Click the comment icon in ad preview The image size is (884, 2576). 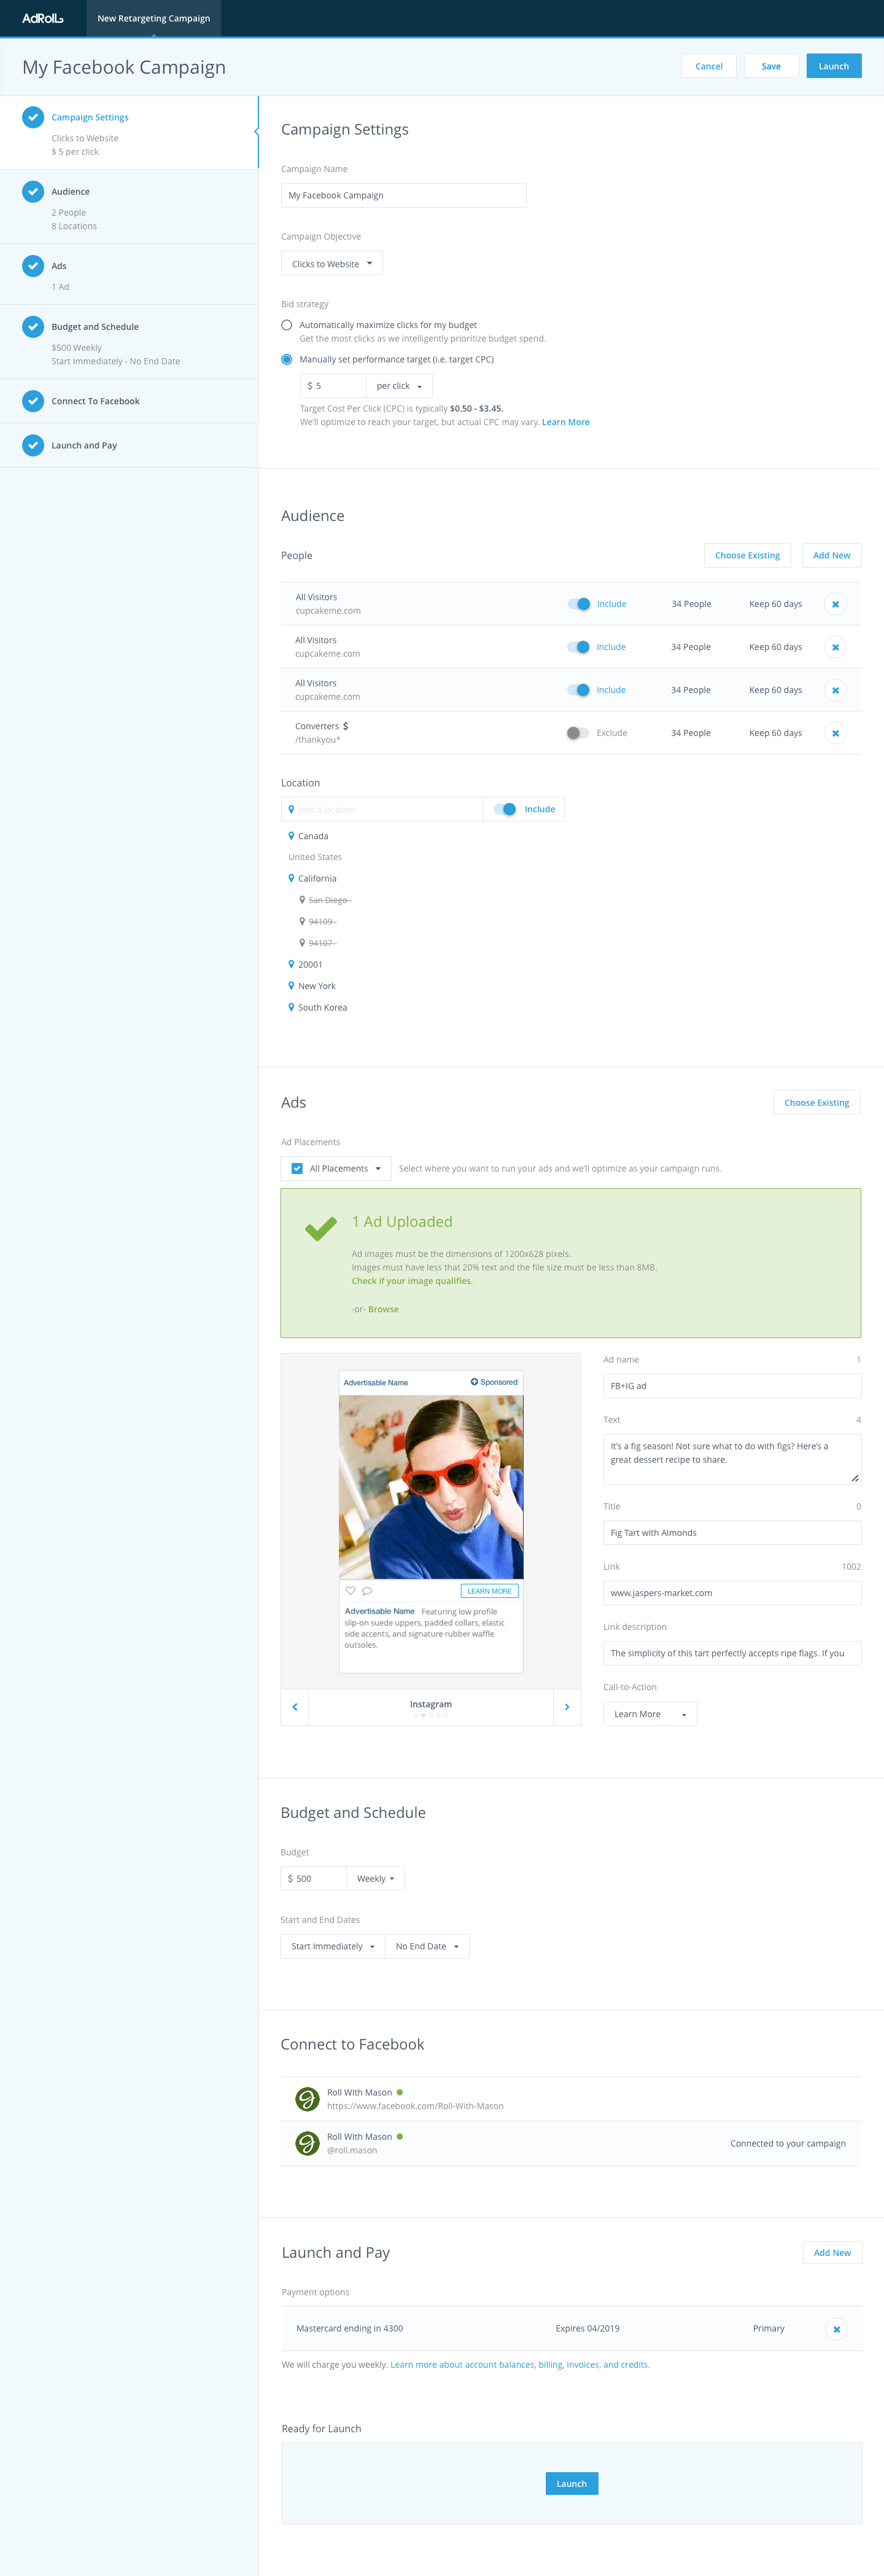(x=366, y=1590)
